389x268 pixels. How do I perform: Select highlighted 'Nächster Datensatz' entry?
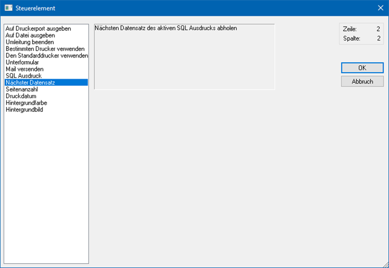[30, 82]
